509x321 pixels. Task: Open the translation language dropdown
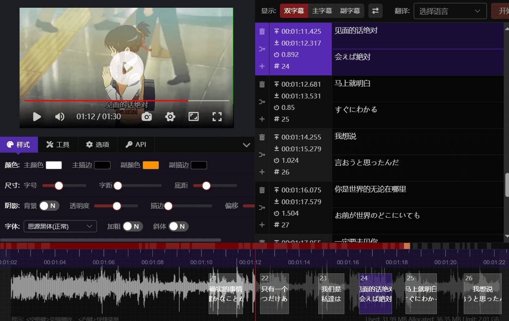(450, 11)
